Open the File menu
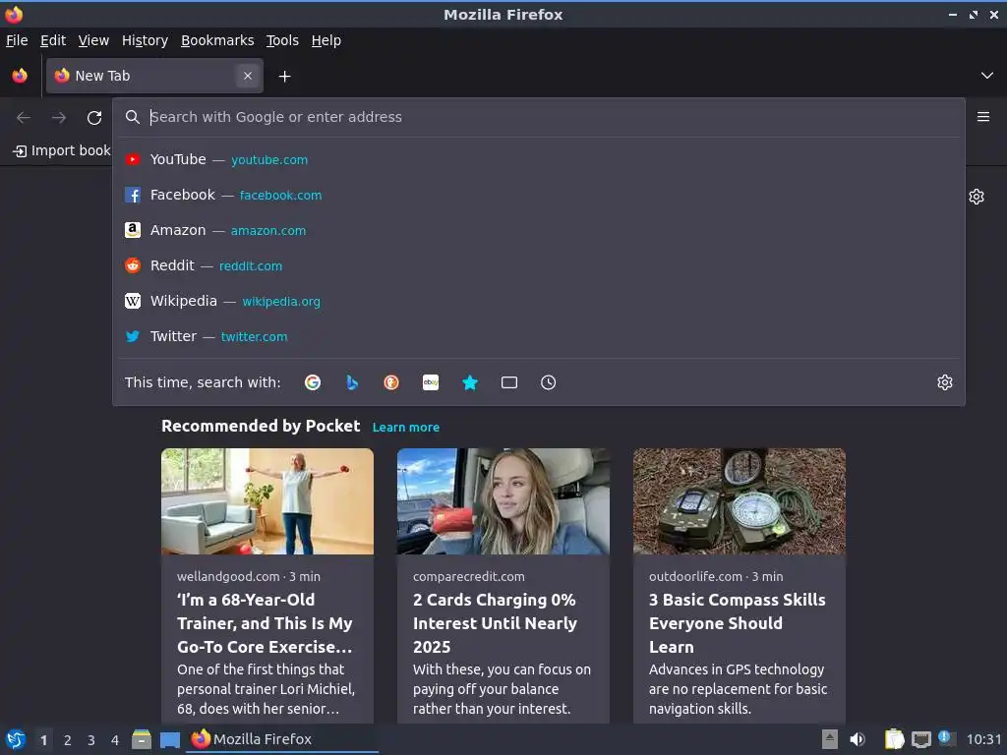The width and height of the screenshot is (1007, 755). [x=17, y=40]
